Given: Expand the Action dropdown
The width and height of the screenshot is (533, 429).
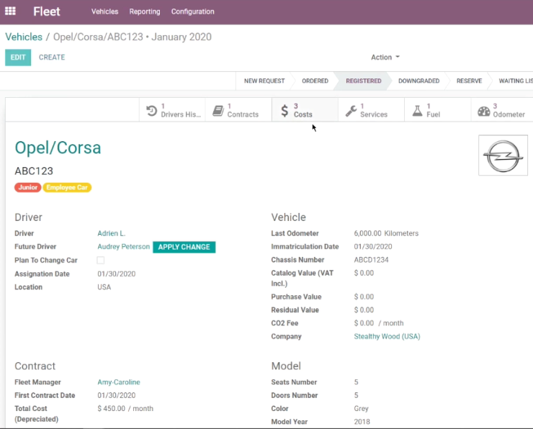Looking at the screenshot, I should (x=385, y=57).
